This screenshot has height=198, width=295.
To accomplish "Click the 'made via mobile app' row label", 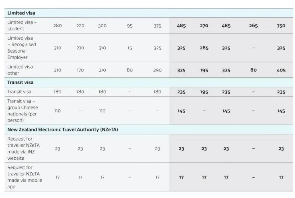I will 24,177.
